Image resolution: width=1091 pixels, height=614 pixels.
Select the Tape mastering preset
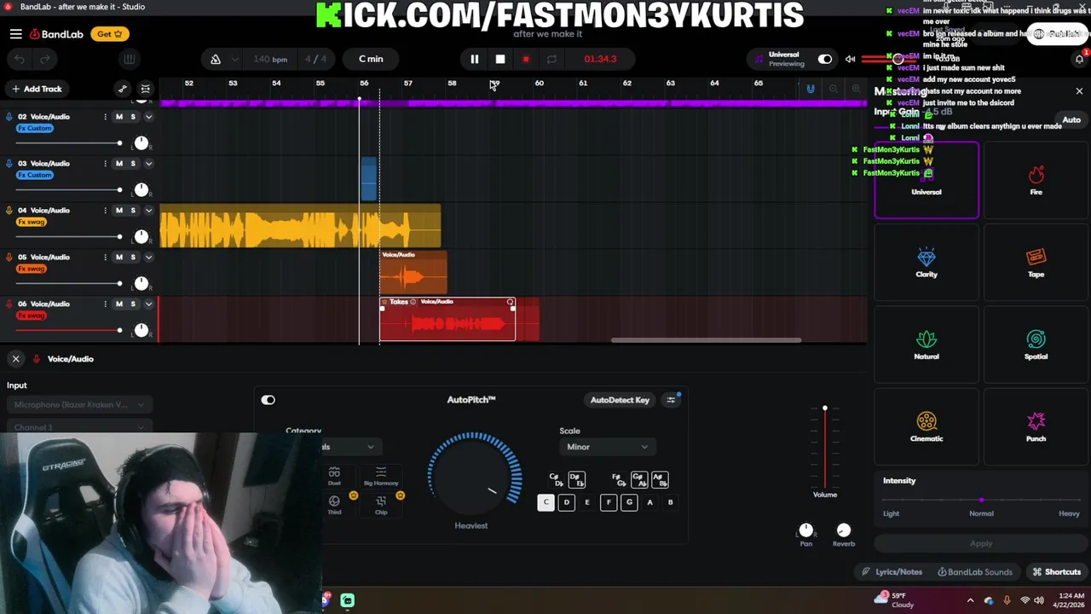click(1036, 263)
